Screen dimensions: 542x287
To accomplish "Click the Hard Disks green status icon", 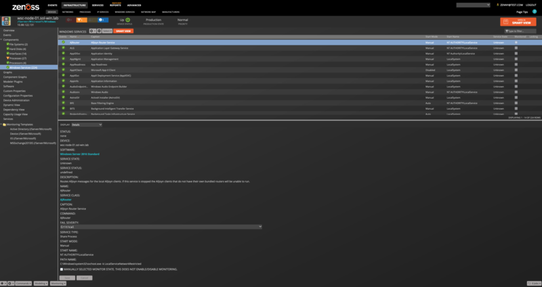I will pos(7,49).
